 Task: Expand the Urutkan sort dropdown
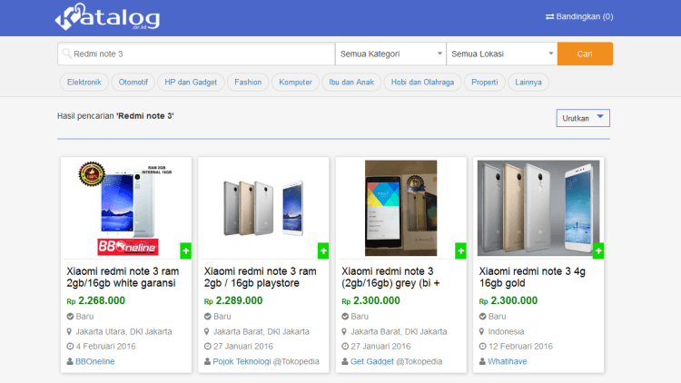pyautogui.click(x=583, y=118)
